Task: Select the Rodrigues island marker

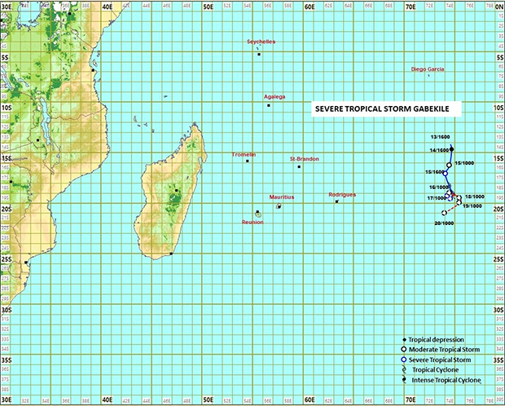Action: pyautogui.click(x=336, y=201)
